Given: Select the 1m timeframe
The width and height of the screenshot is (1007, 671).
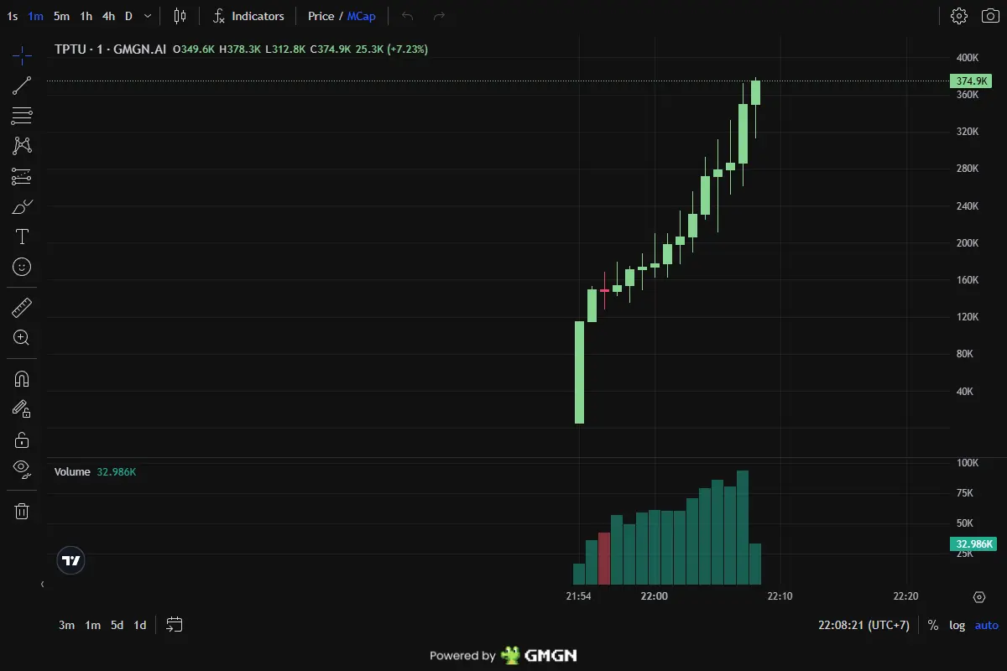Looking at the screenshot, I should (x=35, y=16).
